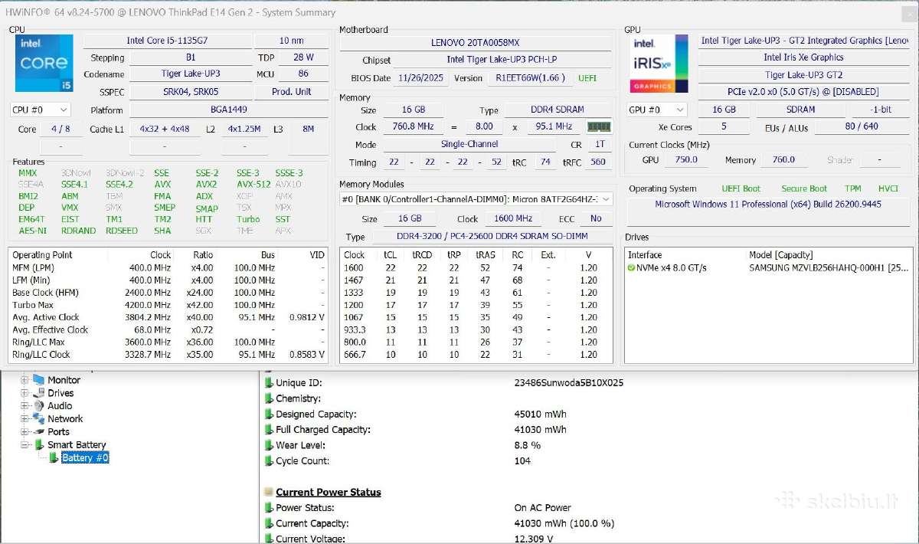This screenshot has width=919, height=544.
Task: Click the battery icon next to Wear Level
Action: coord(269,445)
